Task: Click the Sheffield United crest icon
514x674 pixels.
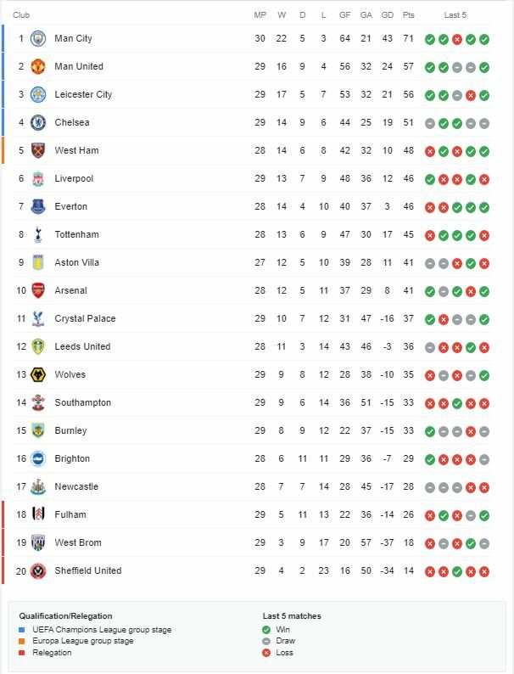Action: (37, 570)
